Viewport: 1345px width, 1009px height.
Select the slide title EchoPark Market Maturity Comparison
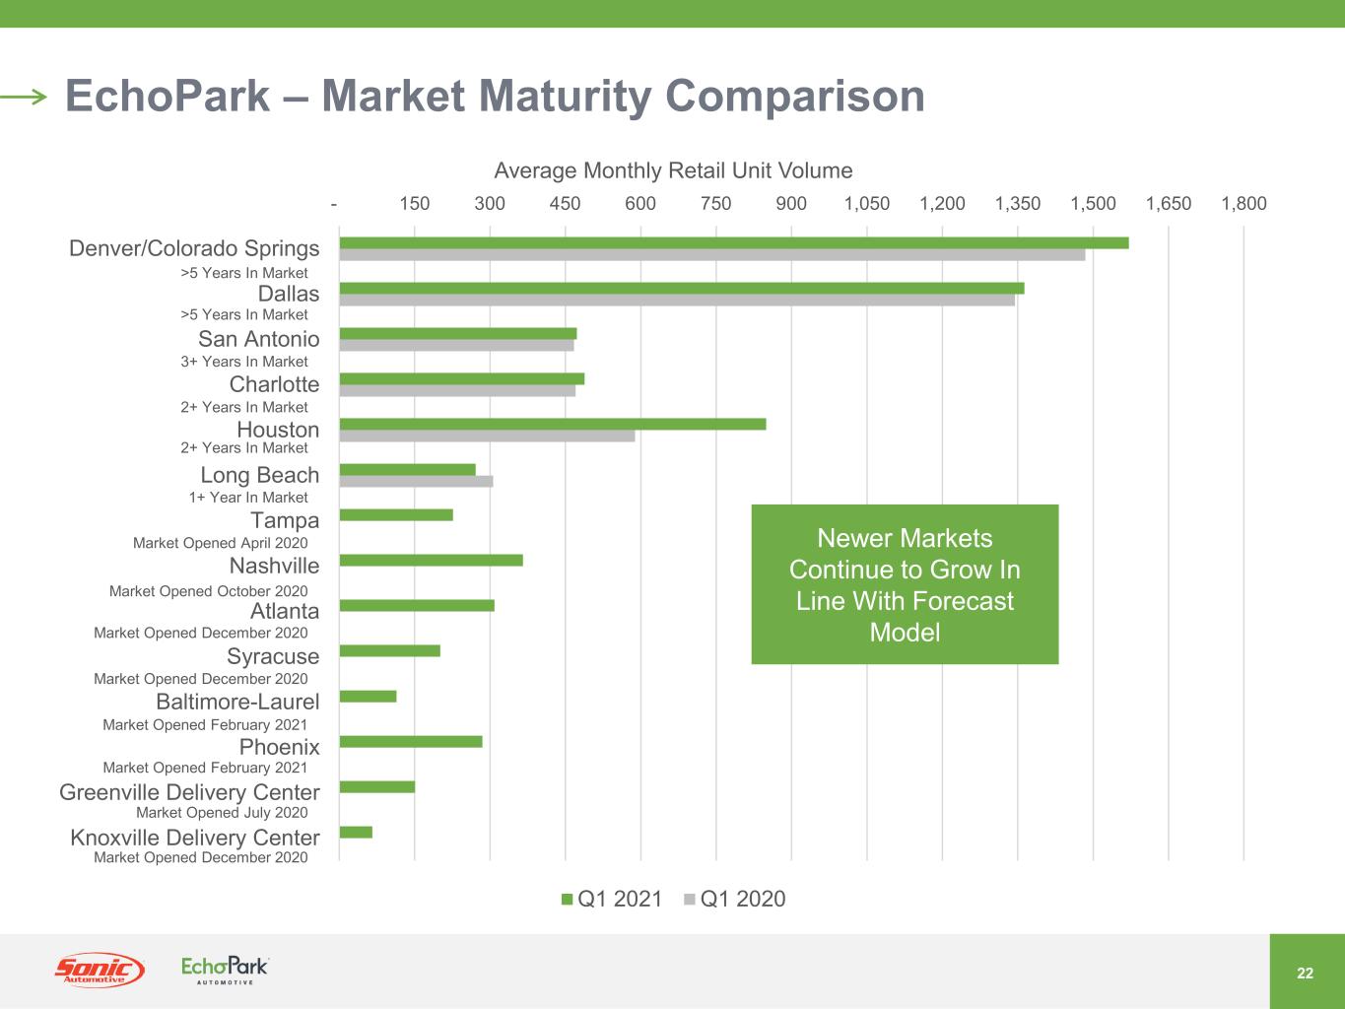(x=495, y=97)
